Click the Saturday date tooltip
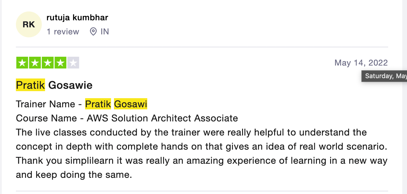This screenshot has height=194, width=407. click(384, 76)
